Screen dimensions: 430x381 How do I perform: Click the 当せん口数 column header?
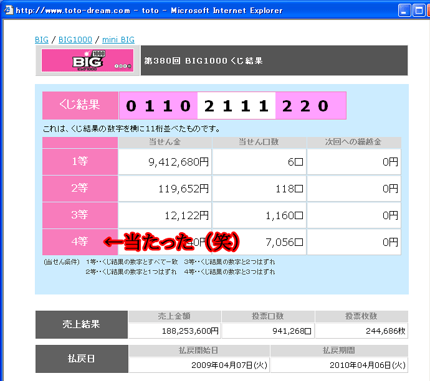(259, 142)
